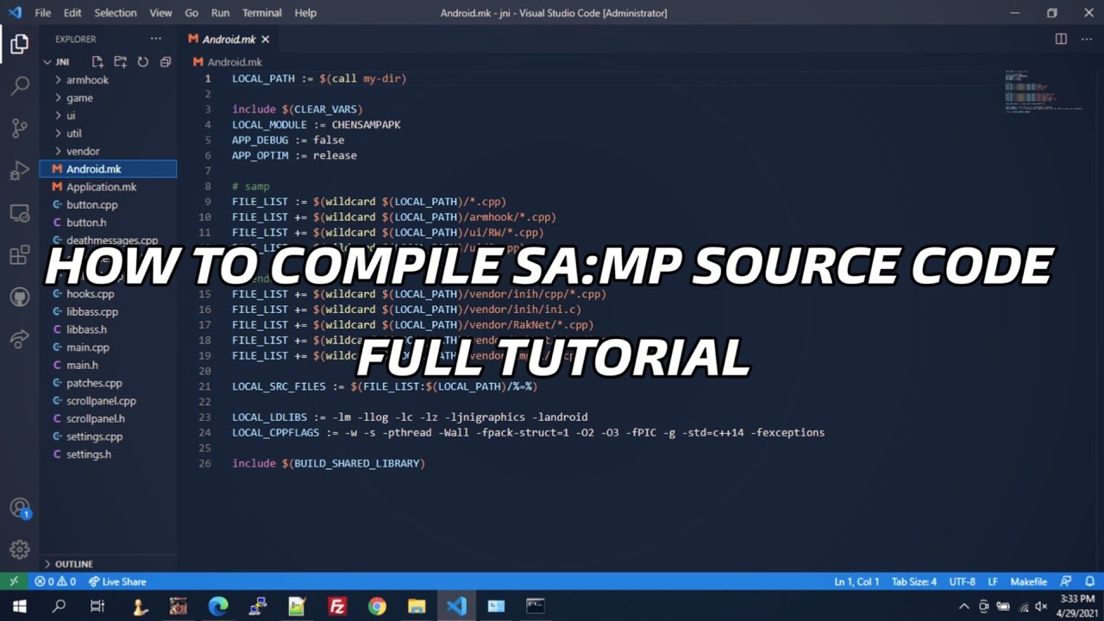Change Tab Size: 4 indentation setting
The height and width of the screenshot is (621, 1104).
tap(914, 581)
